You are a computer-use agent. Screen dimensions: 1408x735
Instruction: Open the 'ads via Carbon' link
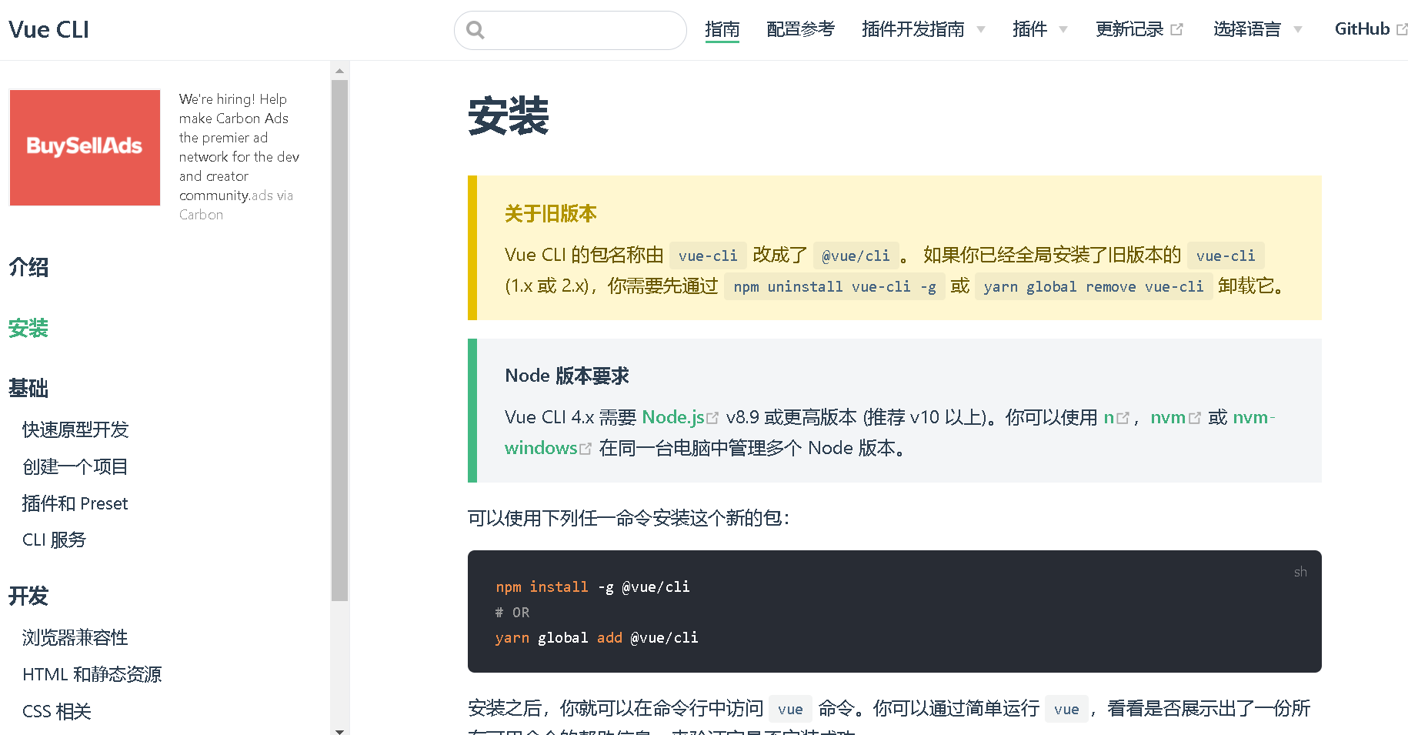click(x=236, y=205)
